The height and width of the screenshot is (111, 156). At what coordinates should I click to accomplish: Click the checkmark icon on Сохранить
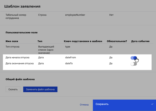click(x=152, y=104)
